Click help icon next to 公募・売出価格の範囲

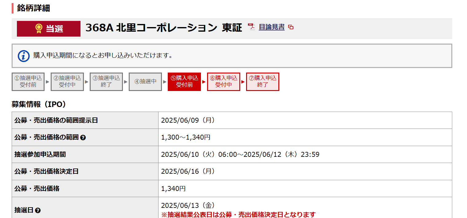(x=83, y=138)
